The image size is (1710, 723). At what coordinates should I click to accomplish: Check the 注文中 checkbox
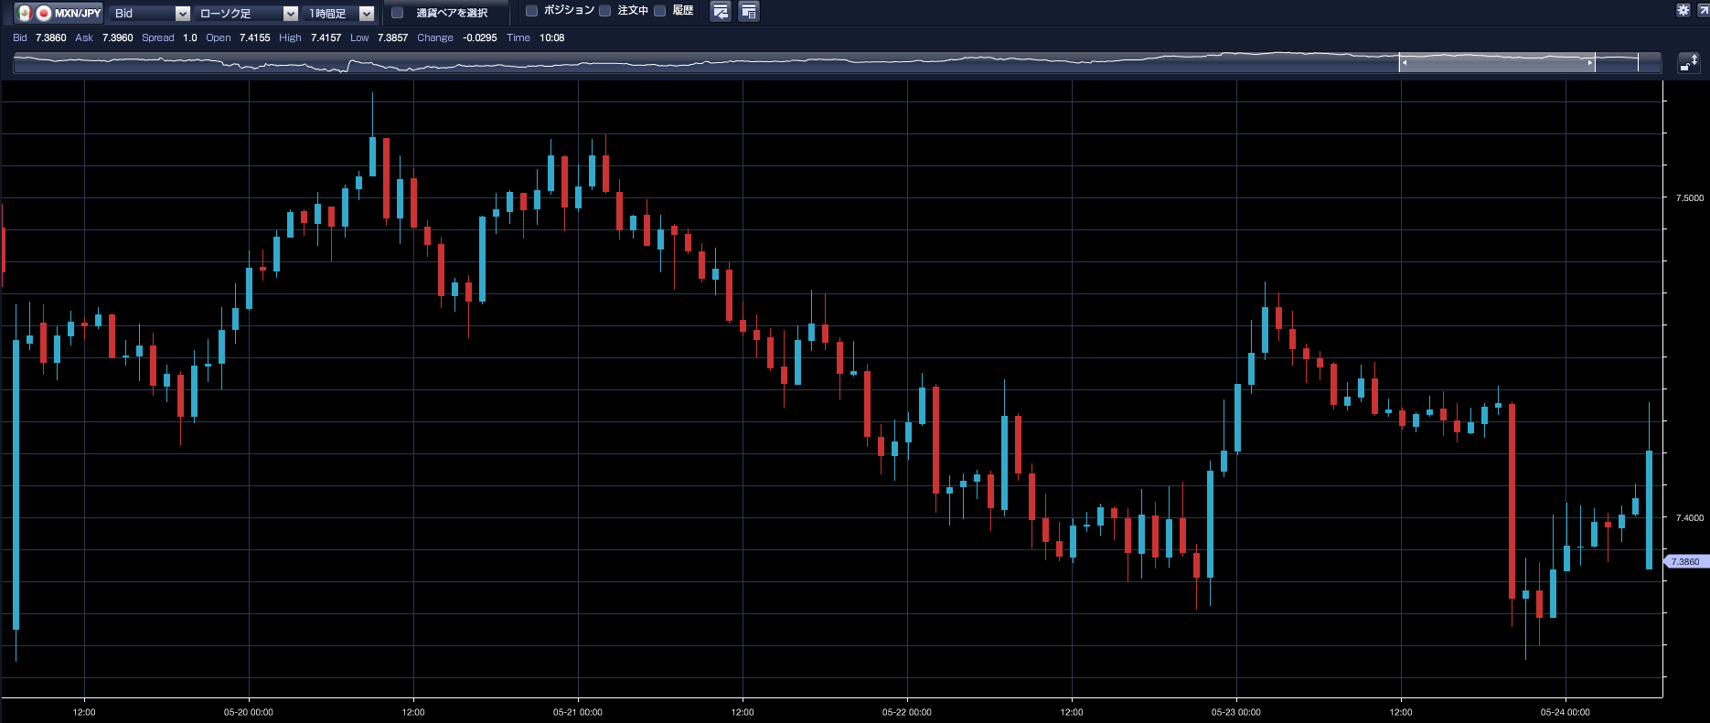pyautogui.click(x=605, y=11)
